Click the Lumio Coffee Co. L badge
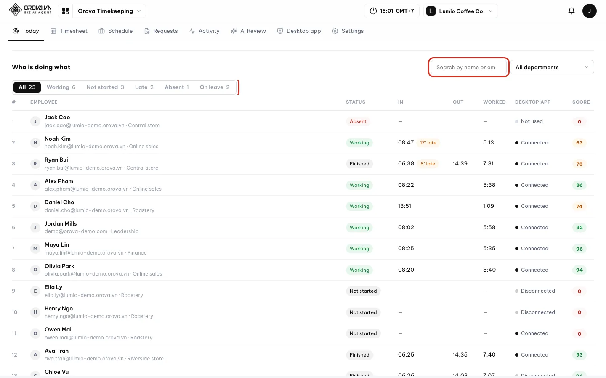 [431, 11]
